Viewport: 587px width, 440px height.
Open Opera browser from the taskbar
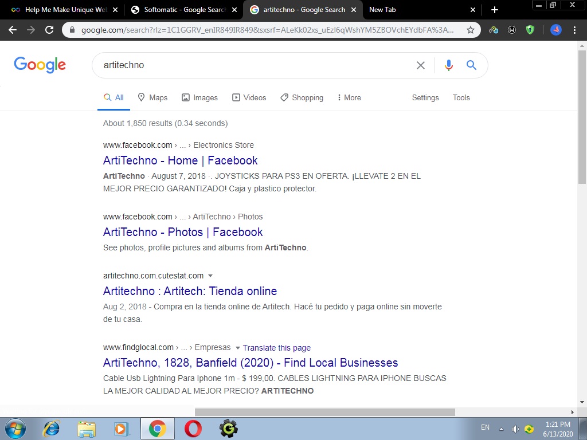coord(193,429)
